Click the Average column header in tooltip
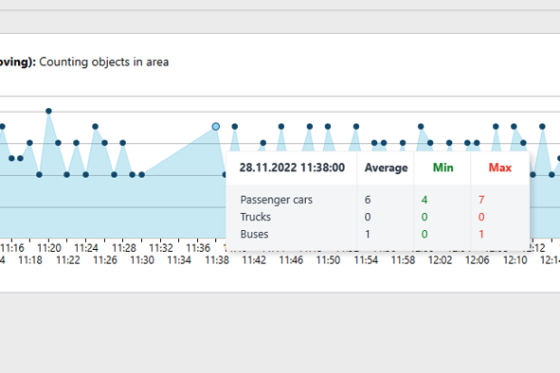The height and width of the screenshot is (373, 560). 386,168
